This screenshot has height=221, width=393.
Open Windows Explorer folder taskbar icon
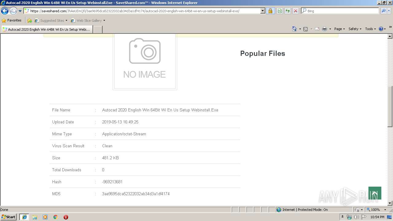[35, 217]
